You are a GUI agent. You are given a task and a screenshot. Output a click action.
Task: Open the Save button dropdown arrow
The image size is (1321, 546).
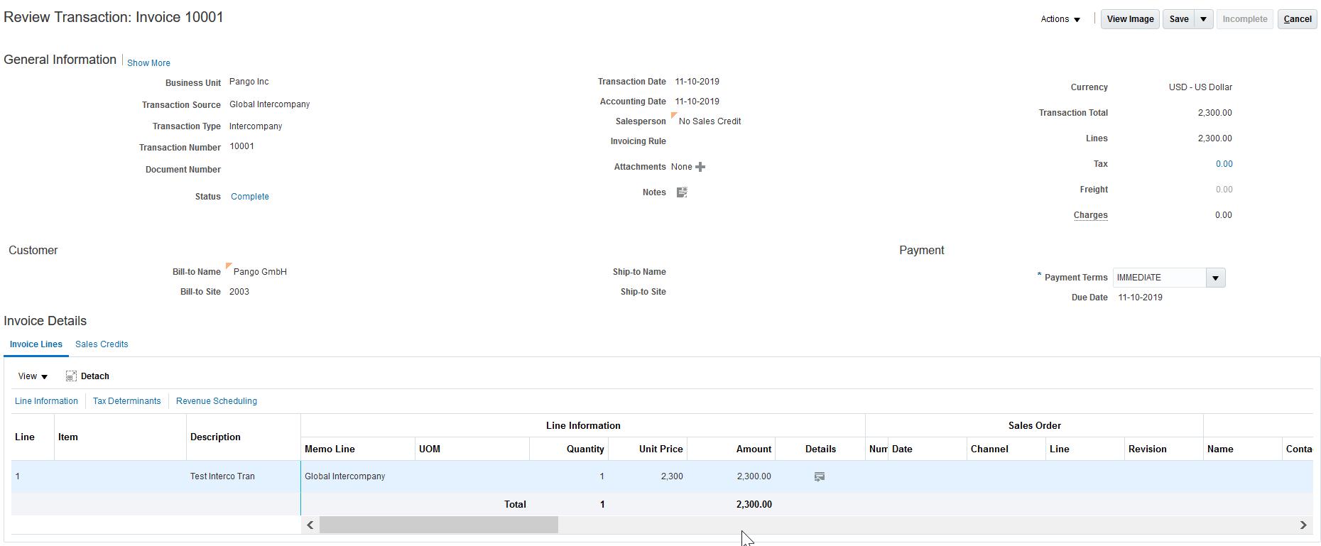click(1204, 19)
